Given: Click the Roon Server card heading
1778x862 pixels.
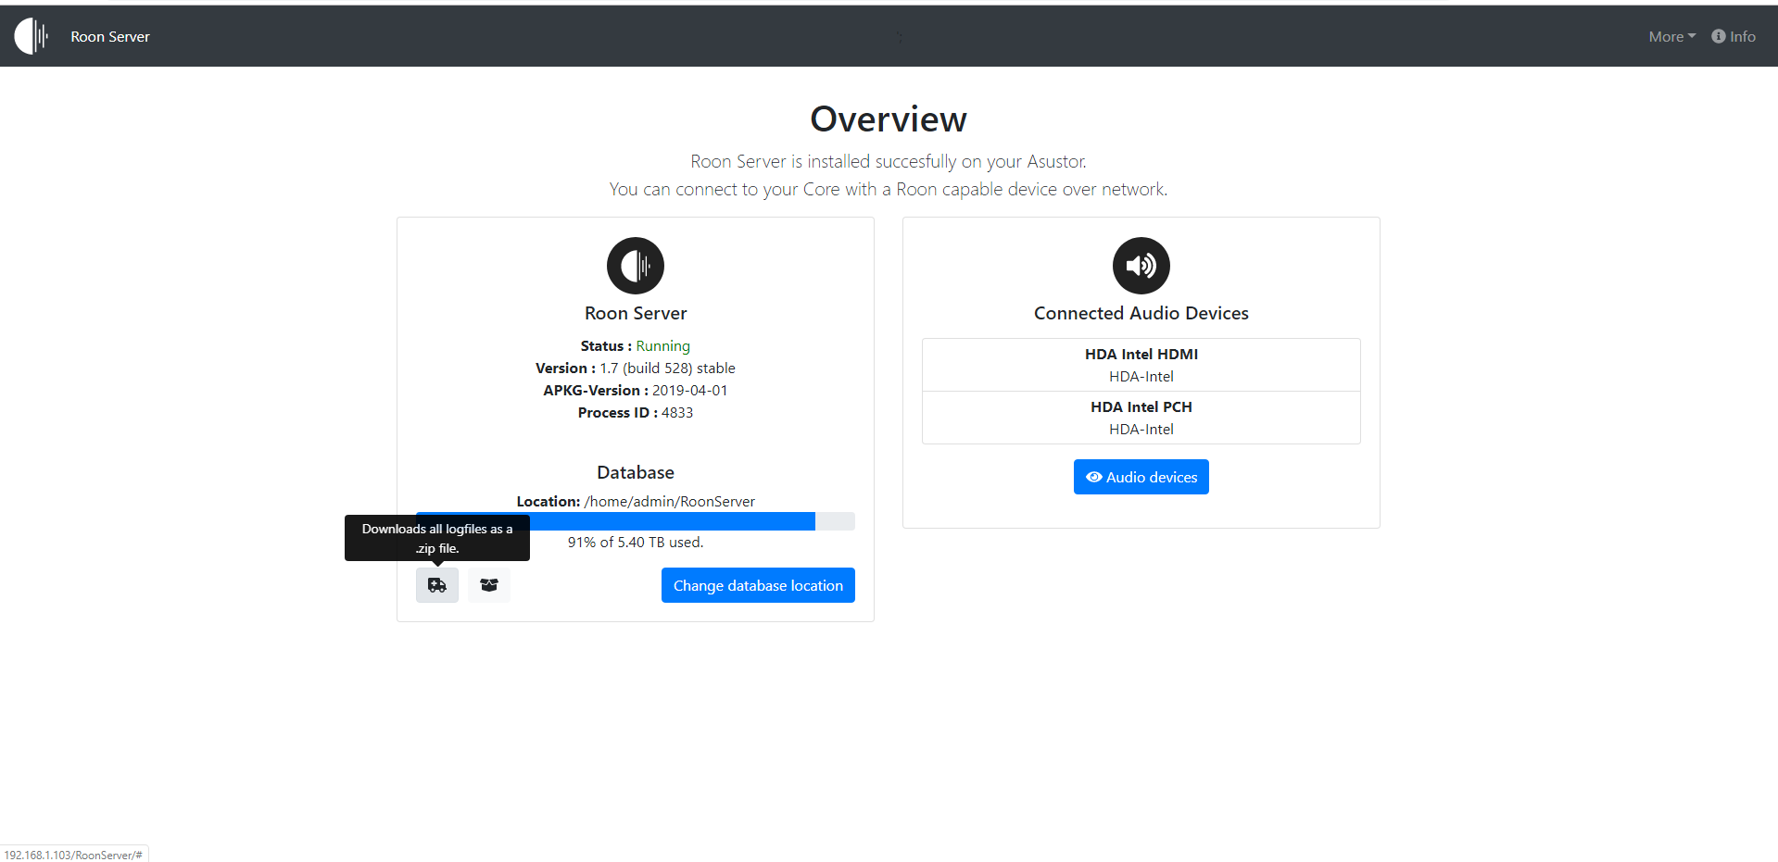Looking at the screenshot, I should click(636, 313).
